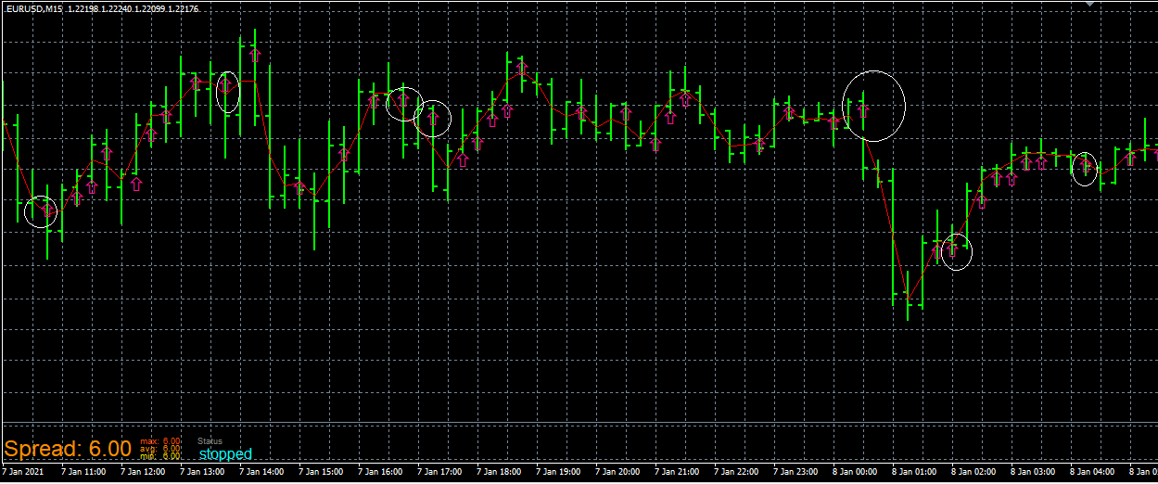Click the orange Spread: 6.00 label
The height and width of the screenshot is (484, 1158).
pyautogui.click(x=68, y=449)
